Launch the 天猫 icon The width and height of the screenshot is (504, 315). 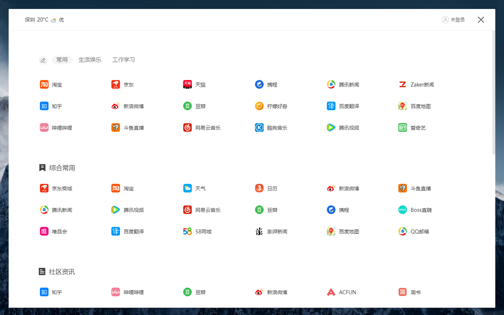click(x=187, y=85)
